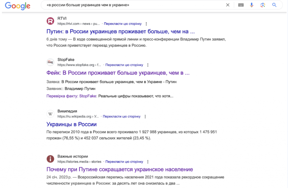Screen dimensions: 288x188
Task: Open the RTVI Putin headline link
Action: pos(120,32)
